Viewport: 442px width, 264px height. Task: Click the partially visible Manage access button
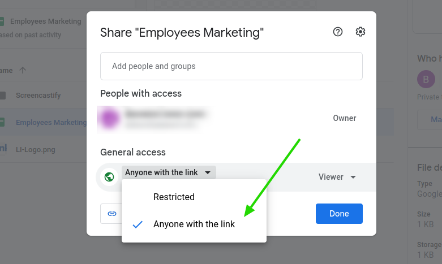click(433, 119)
